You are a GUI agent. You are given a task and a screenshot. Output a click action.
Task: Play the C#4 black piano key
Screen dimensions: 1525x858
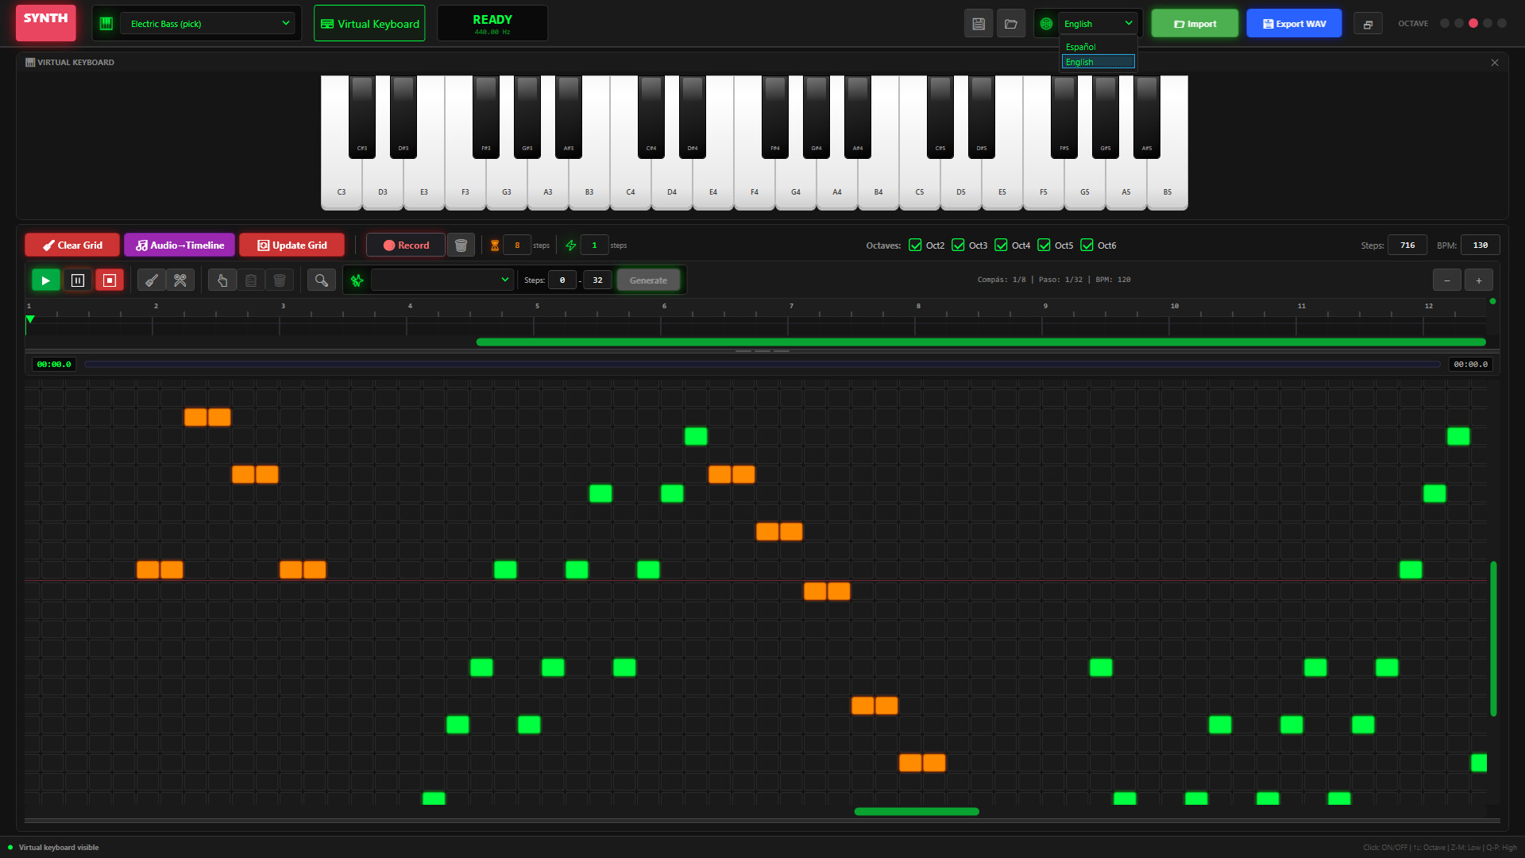(x=651, y=117)
